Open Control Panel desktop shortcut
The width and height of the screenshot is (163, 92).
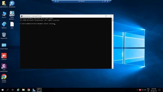pos(4,46)
